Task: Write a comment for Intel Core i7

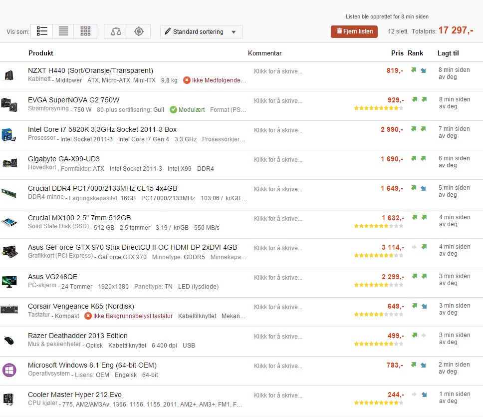Action: (x=278, y=130)
